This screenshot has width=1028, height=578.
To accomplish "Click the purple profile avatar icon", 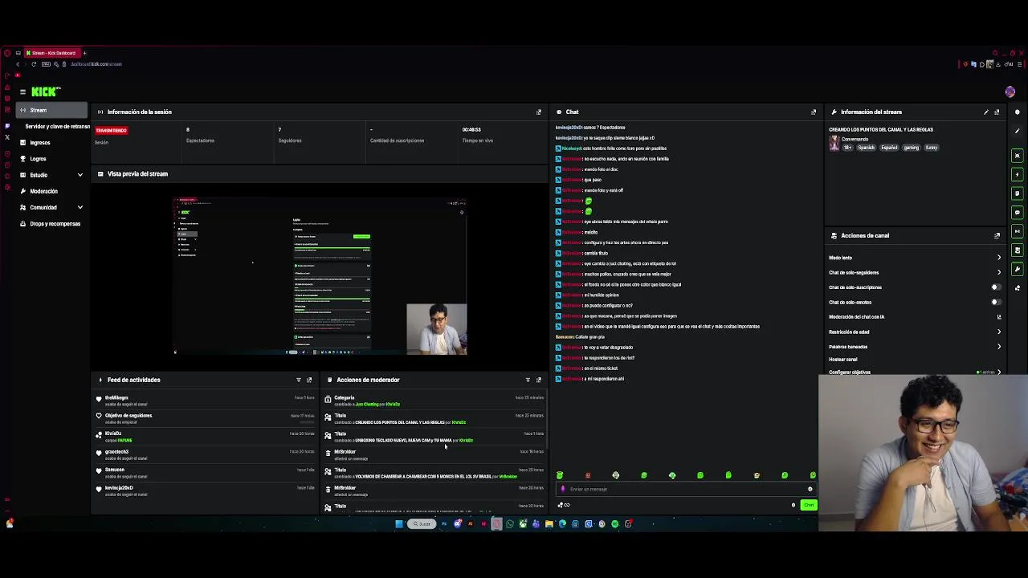I will click(x=1010, y=92).
